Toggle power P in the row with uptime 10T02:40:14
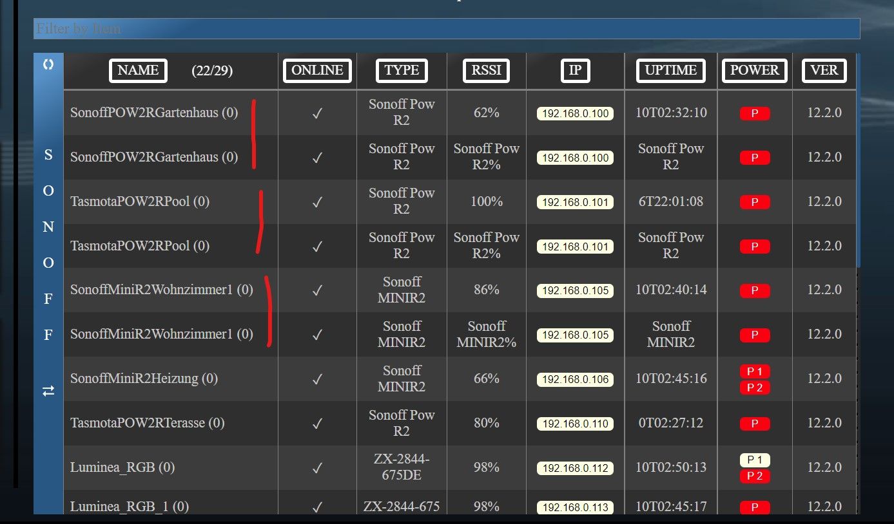The height and width of the screenshot is (524, 894). (755, 291)
